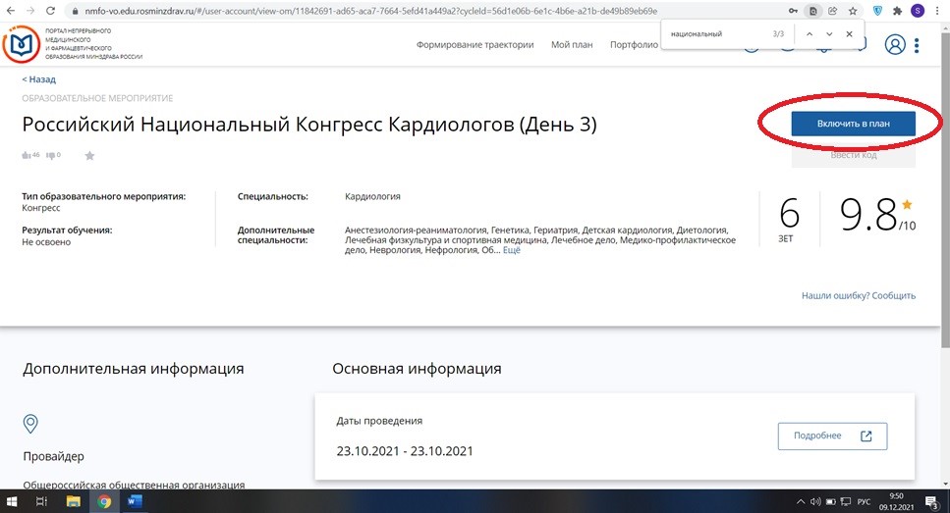Open the user profile account icon
The image size is (950, 513).
(894, 45)
